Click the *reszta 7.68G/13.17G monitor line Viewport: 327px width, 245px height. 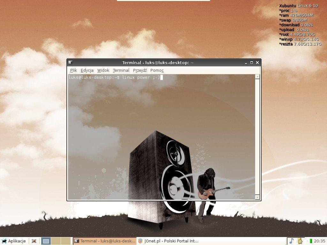(x=300, y=44)
